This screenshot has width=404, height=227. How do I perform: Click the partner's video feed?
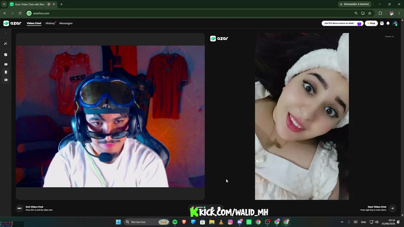click(302, 116)
